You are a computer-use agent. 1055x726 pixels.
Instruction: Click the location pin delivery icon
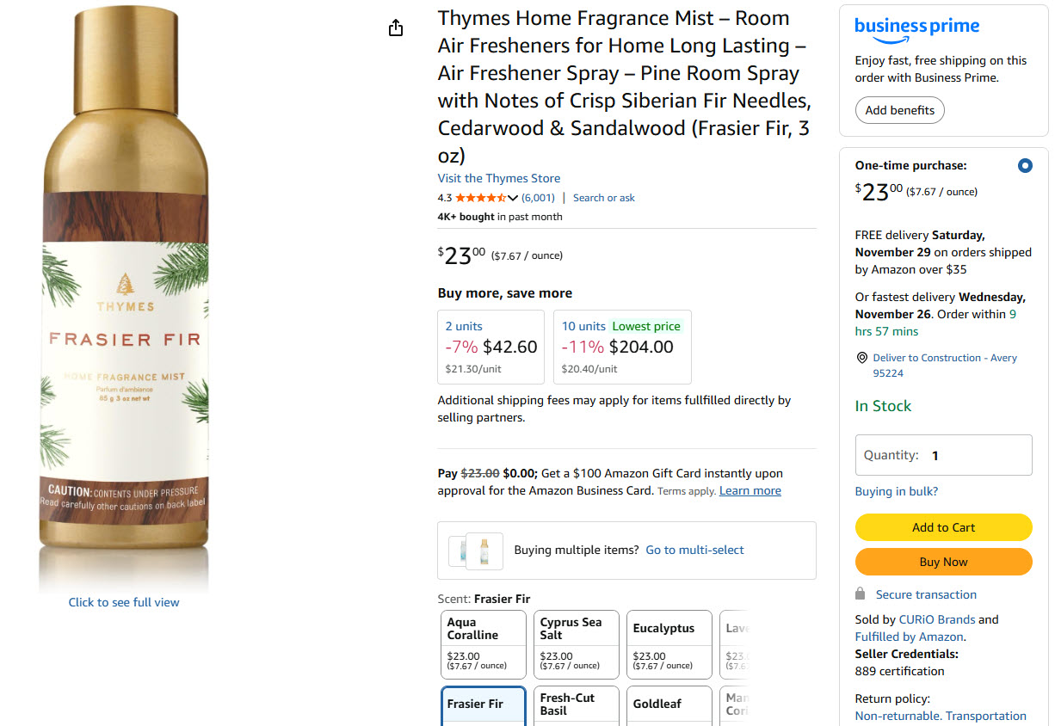(861, 358)
